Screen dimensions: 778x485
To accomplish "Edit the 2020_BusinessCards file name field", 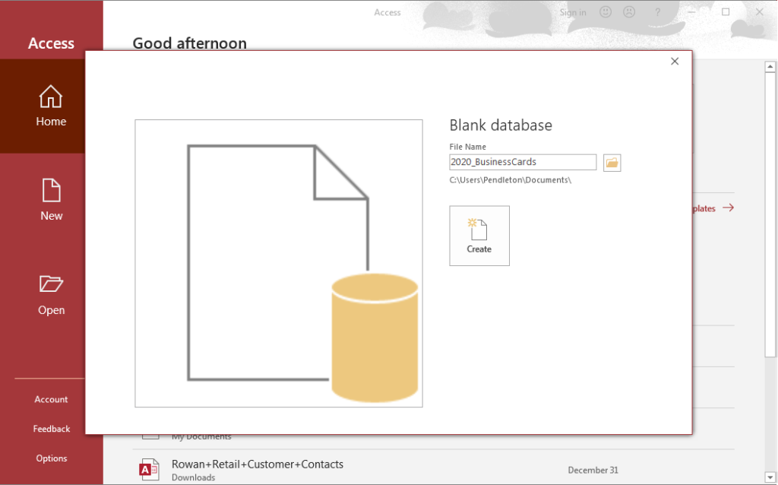I will click(x=522, y=161).
